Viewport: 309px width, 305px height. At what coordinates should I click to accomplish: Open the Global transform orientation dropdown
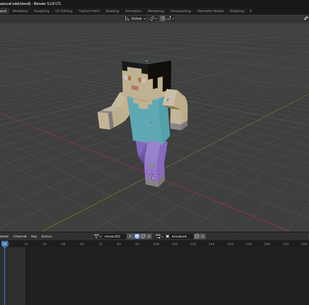pyautogui.click(x=135, y=18)
